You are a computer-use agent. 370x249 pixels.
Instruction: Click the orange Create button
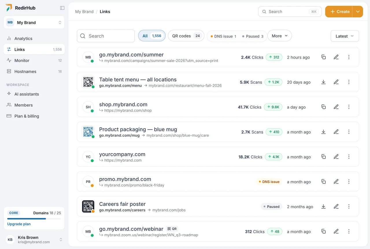(339, 12)
